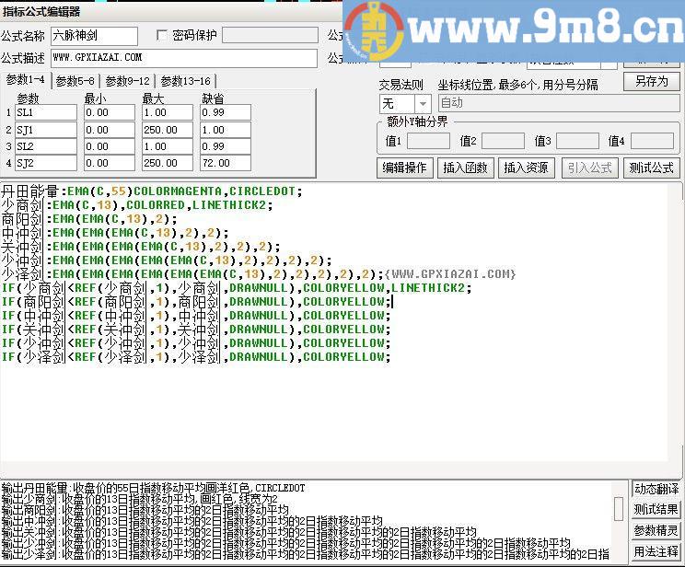Show the 测试结果 test results panel
The width and height of the screenshot is (685, 567).
pyautogui.click(x=656, y=510)
